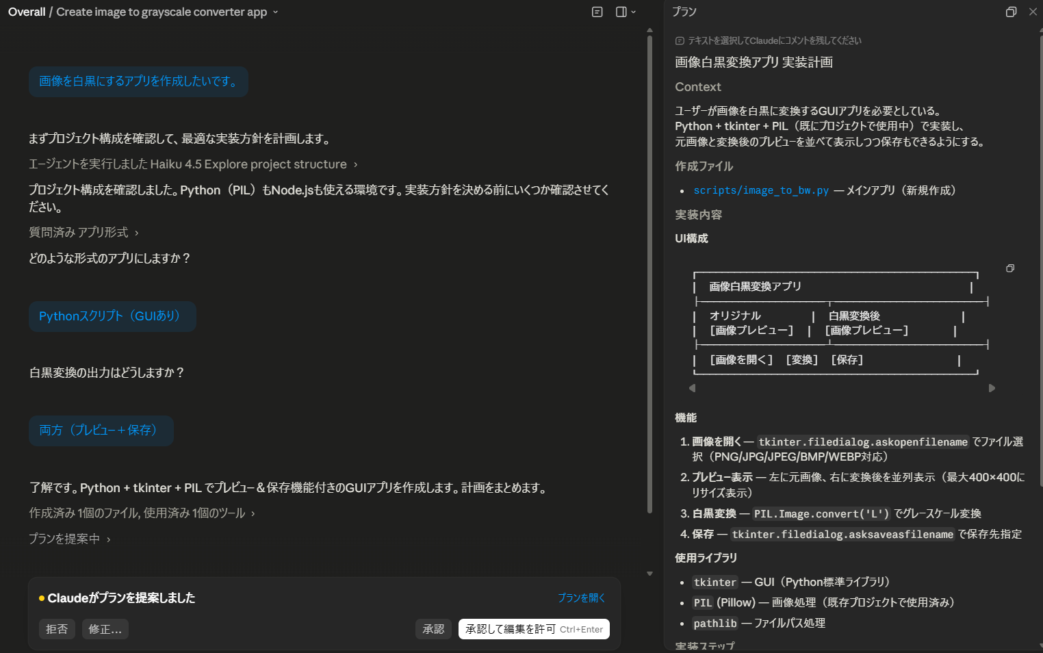This screenshot has width=1043, height=653.
Task: Click 承認して編集を許可 button
Action: click(534, 629)
